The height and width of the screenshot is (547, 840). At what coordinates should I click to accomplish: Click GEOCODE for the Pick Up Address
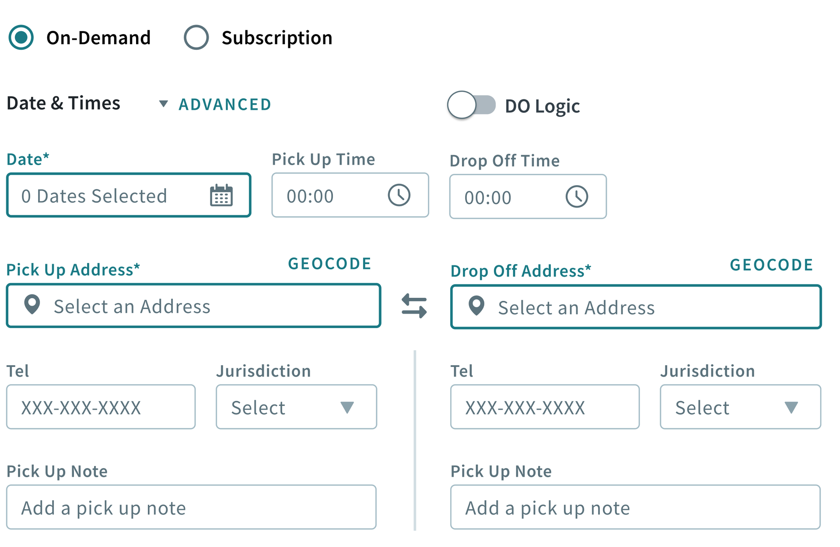point(329,263)
